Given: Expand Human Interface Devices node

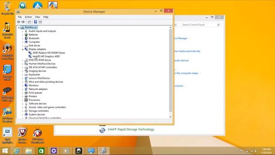Looking at the screenshot, I should 23,64.
